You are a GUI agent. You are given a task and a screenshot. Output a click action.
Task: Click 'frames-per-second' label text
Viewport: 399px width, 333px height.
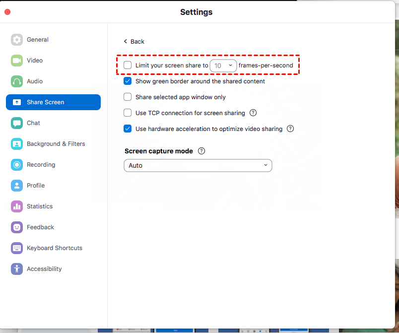266,66
